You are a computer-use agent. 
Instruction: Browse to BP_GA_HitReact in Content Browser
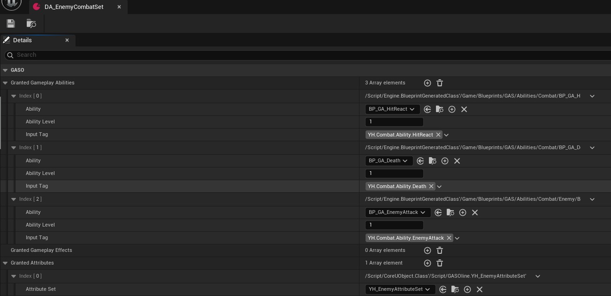point(440,109)
